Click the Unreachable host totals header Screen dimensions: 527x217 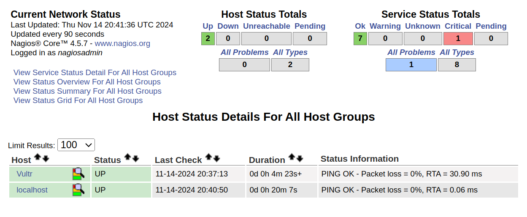click(267, 26)
